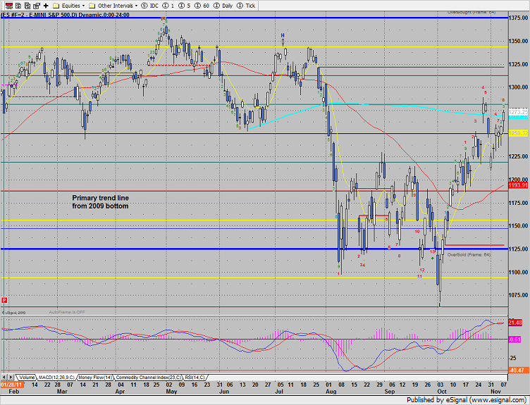Click the left tab scroll arrow
530x405 pixels.
(x=4, y=378)
